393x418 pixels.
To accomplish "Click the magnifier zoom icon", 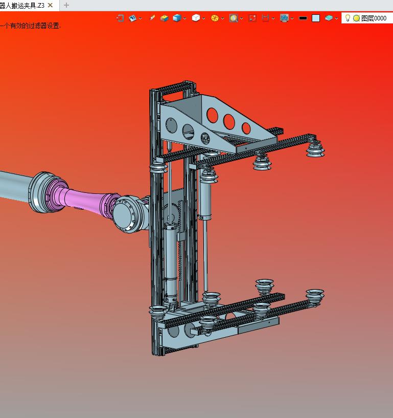I will [x=234, y=18].
